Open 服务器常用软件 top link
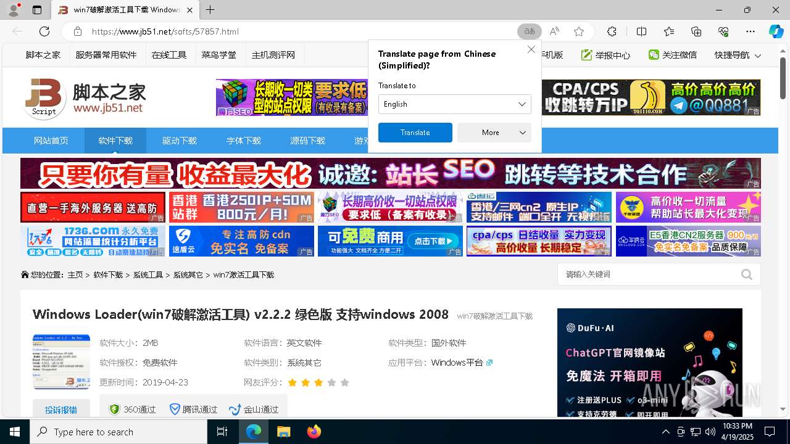Image resolution: width=790 pixels, height=444 pixels. (x=106, y=55)
